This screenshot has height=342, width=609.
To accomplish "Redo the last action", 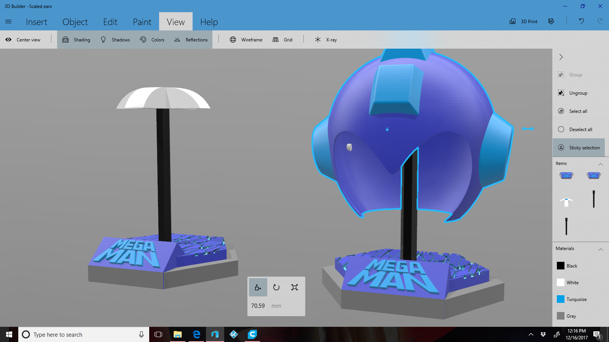I will pos(600,21).
